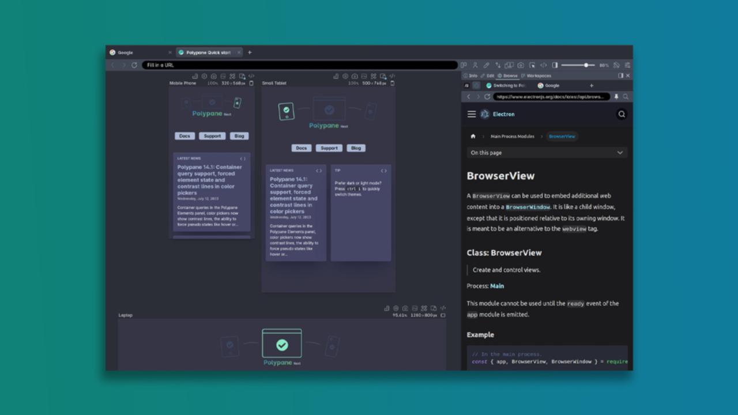Toggle scroll syncing with the arrows icon

(498, 65)
